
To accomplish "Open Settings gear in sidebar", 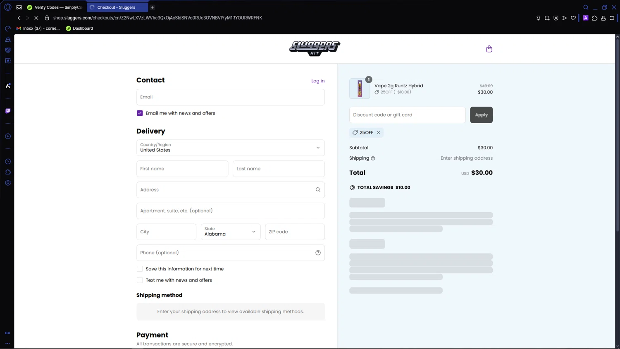I will pyautogui.click(x=8, y=183).
